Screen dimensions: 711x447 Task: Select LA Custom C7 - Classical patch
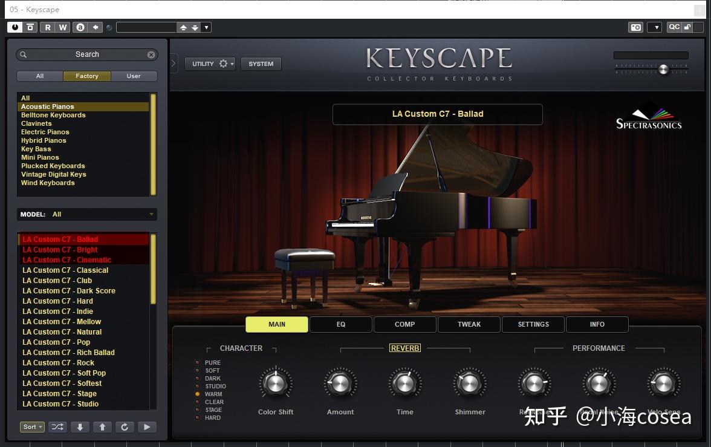tap(84, 270)
